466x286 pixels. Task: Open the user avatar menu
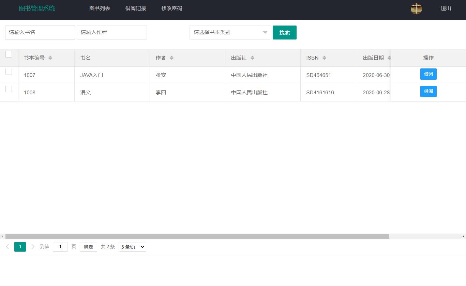tap(416, 9)
